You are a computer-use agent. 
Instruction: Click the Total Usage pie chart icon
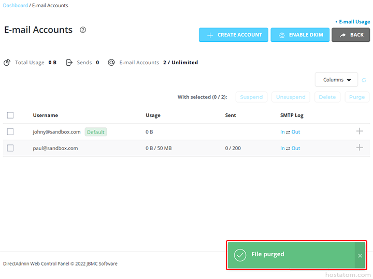[7, 63]
